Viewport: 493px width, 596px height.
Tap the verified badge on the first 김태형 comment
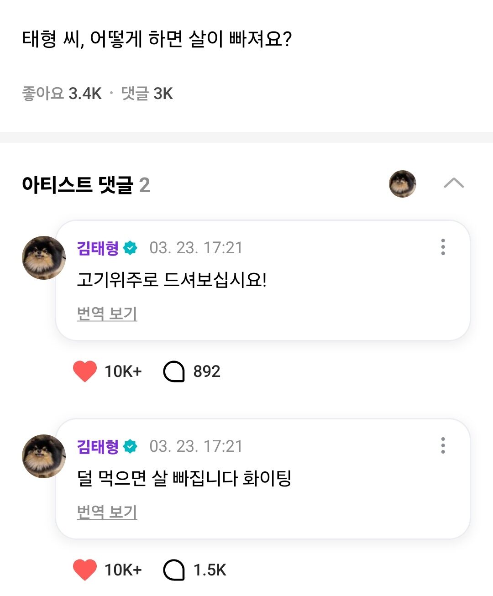[131, 248]
